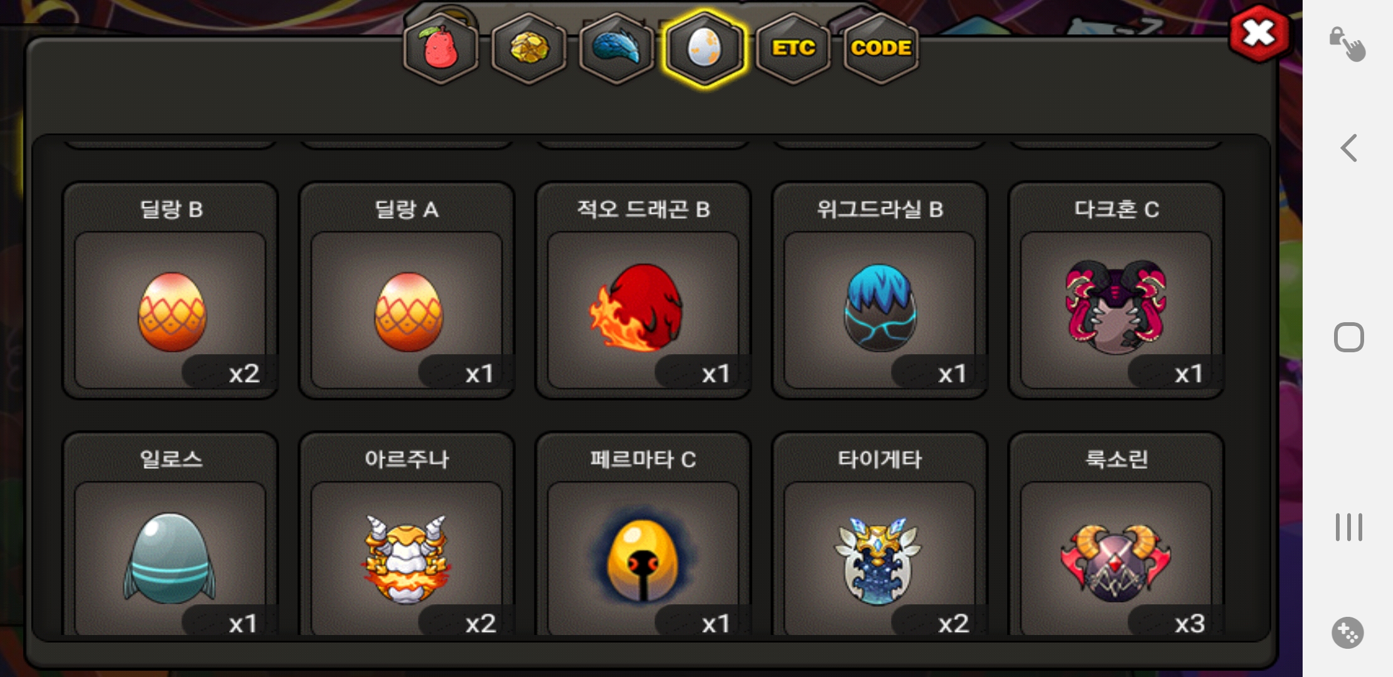
Task: Open the CODE tab
Action: tap(881, 48)
